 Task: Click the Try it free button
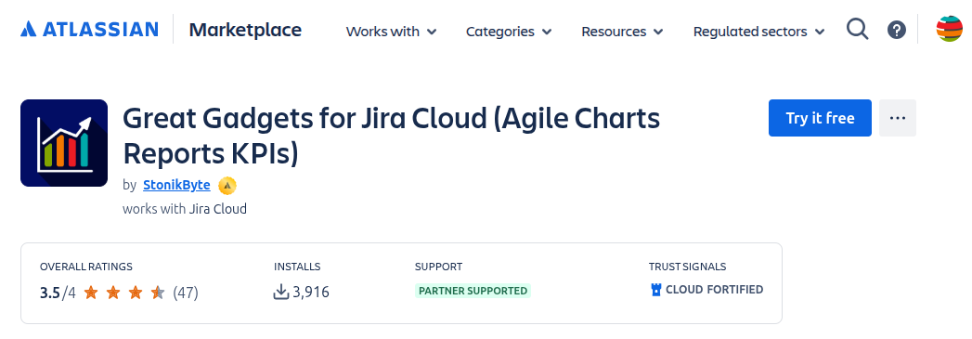(820, 118)
